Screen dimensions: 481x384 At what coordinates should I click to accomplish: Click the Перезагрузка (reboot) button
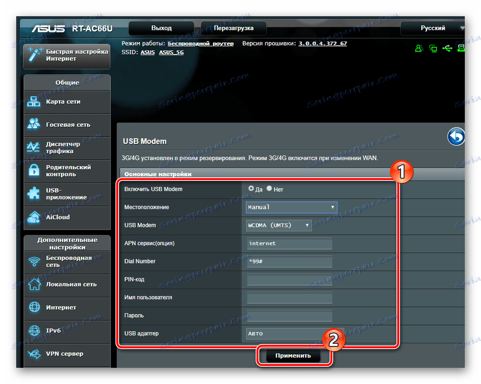point(233,28)
